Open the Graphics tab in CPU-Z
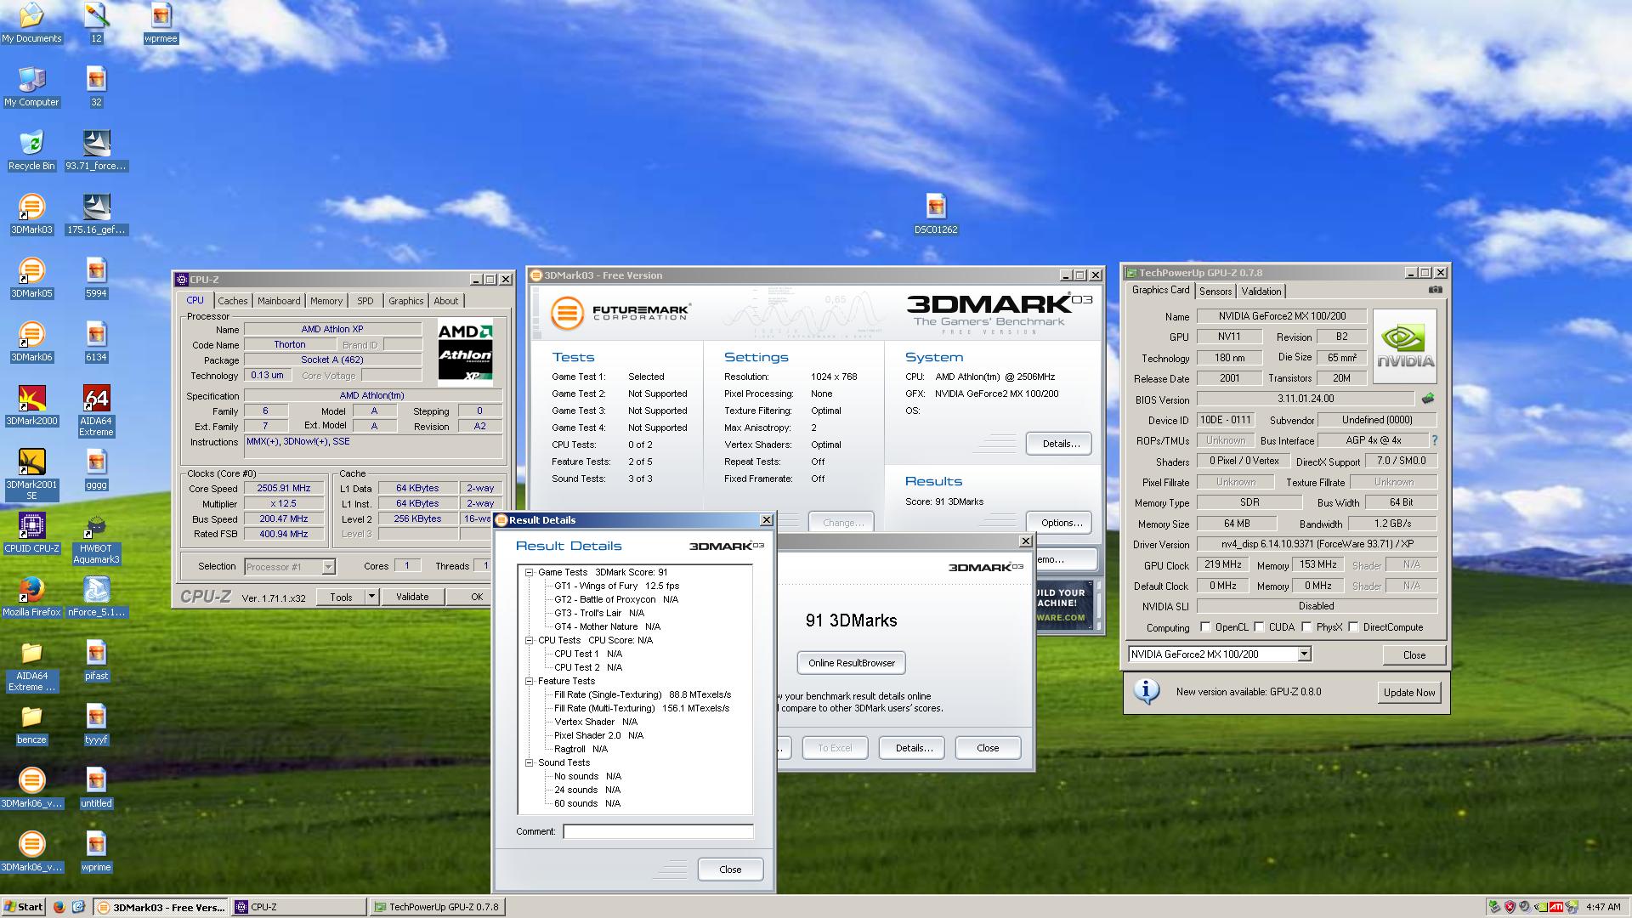This screenshot has width=1632, height=918. tap(405, 301)
